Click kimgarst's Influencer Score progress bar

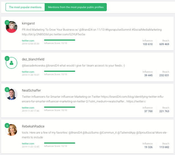point(60,40)
